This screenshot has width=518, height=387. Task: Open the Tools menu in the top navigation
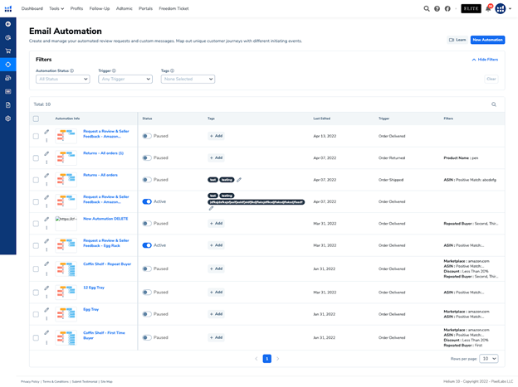pos(56,8)
